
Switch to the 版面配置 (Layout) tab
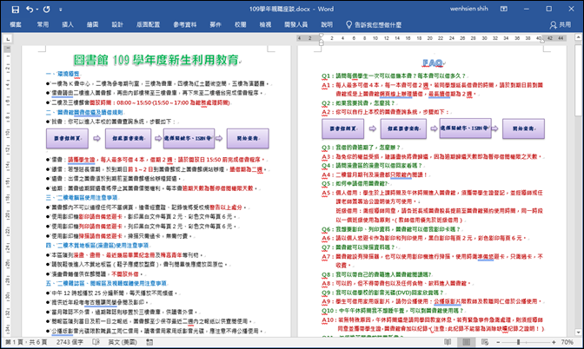pyautogui.click(x=149, y=24)
